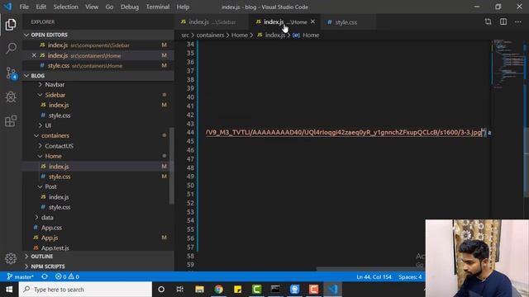529x297 pixels.
Task: Open Task View on taskbar
Action: [x=180, y=290]
